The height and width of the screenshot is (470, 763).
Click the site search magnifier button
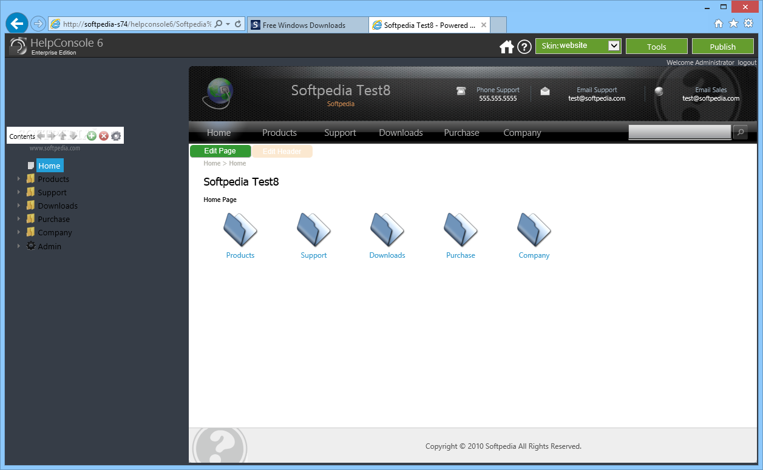point(741,132)
